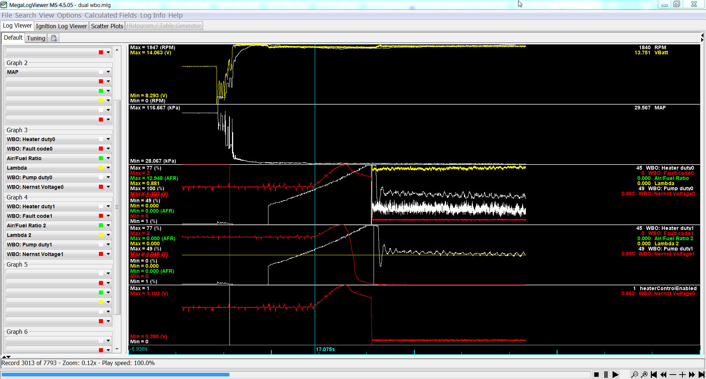Image resolution: width=706 pixels, height=379 pixels.
Task: Switch to the Scatter Plots tab
Action: [x=107, y=26]
